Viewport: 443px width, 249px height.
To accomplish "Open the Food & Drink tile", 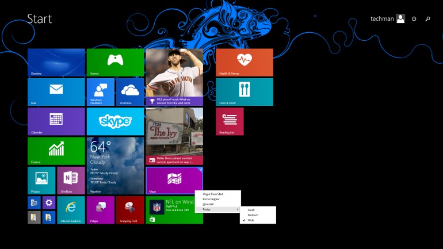I will [x=245, y=92].
